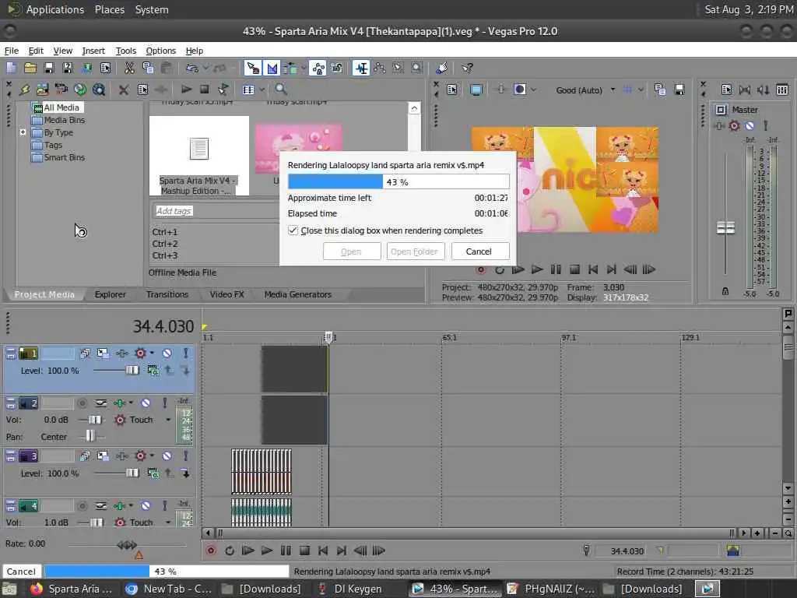
Task: Click track 2 Pan Center slider
Action: pyautogui.click(x=90, y=436)
